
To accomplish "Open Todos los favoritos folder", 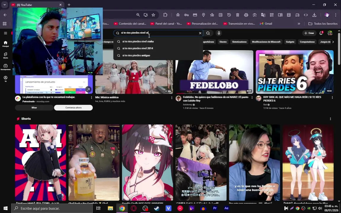I will point(323,23).
